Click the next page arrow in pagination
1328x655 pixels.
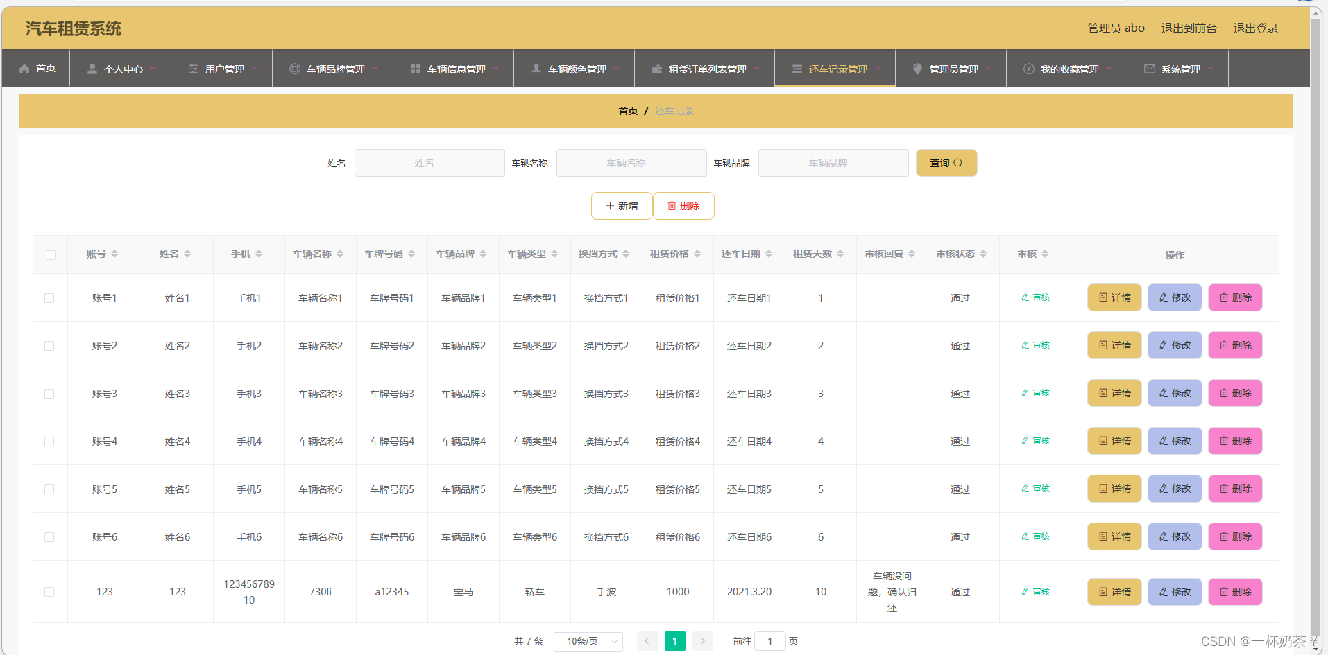703,641
